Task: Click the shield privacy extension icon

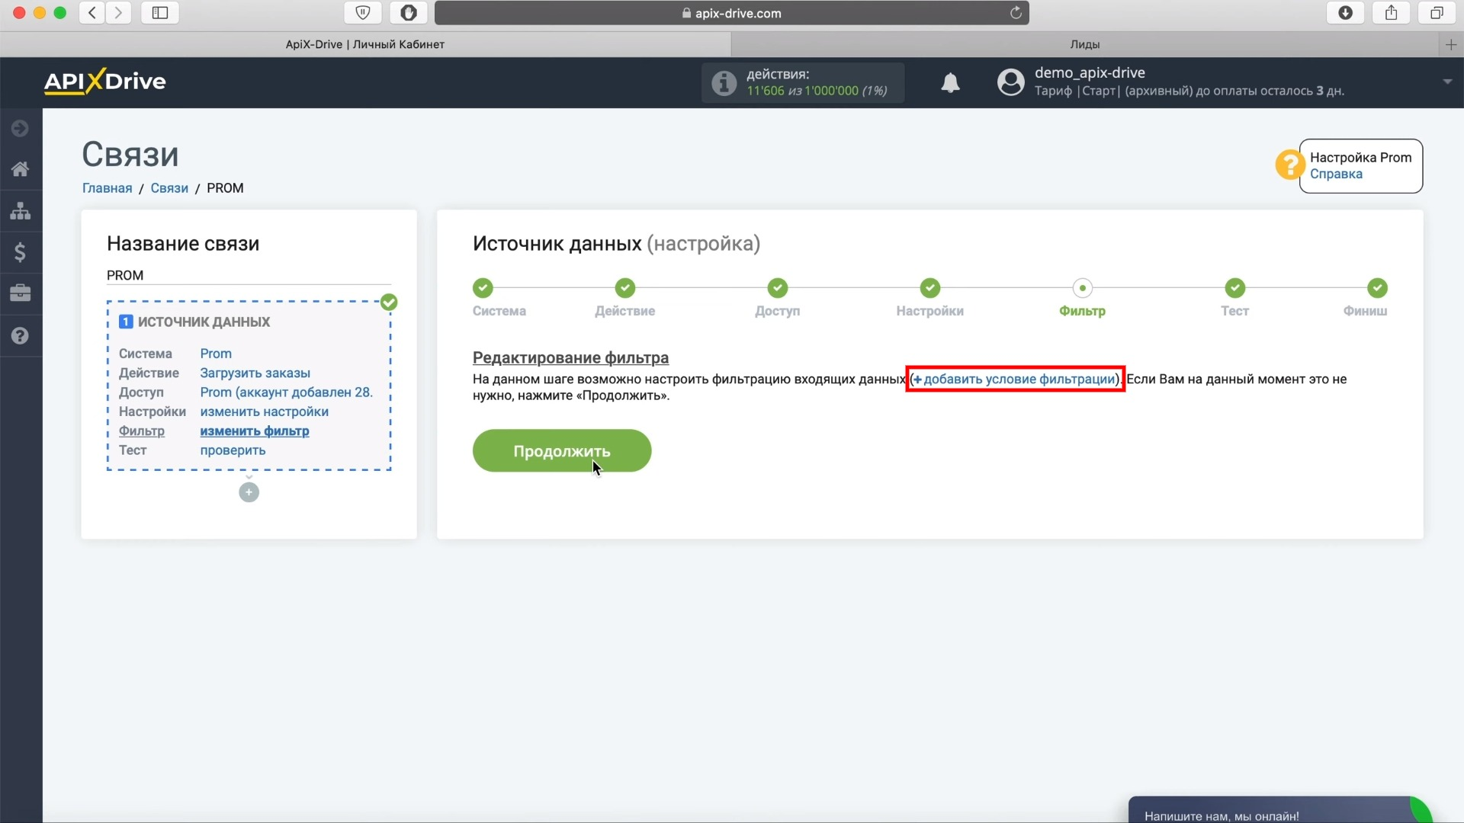Action: coord(363,13)
